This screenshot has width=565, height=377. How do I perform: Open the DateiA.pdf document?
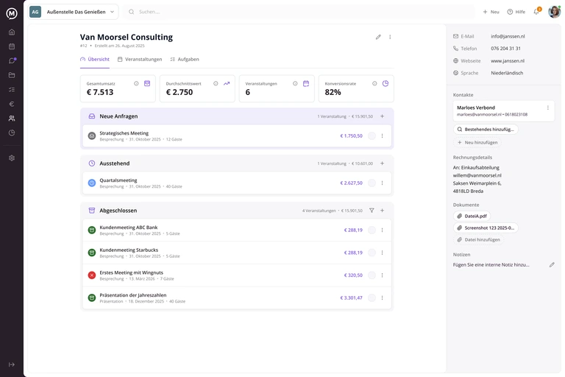pos(472,216)
